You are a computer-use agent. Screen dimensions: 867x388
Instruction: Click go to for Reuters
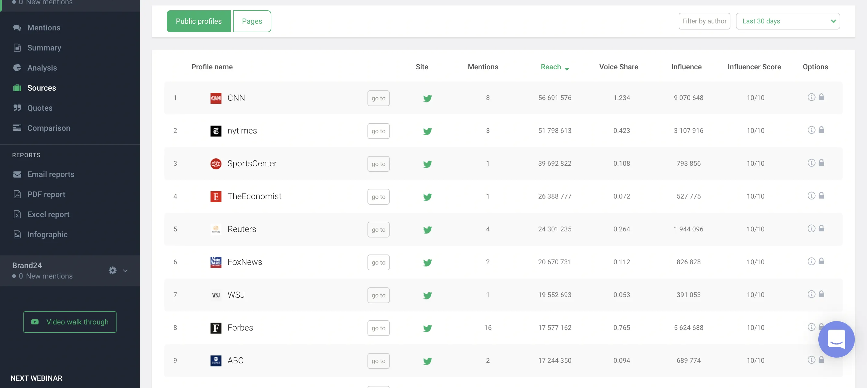coord(378,230)
